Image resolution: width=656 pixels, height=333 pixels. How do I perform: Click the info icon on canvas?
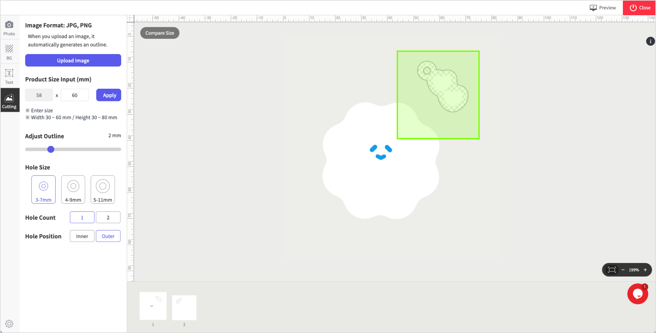pos(650,41)
